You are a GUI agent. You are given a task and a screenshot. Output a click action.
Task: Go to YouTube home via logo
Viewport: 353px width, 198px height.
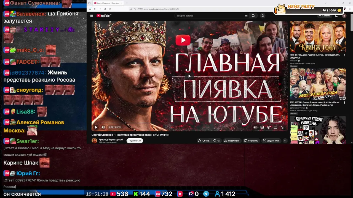pos(103,16)
